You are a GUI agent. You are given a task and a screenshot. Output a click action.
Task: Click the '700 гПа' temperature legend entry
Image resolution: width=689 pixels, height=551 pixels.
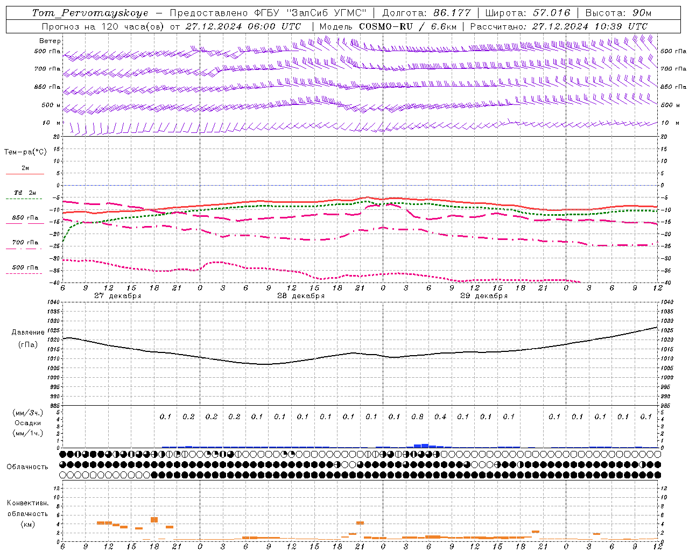point(25,242)
